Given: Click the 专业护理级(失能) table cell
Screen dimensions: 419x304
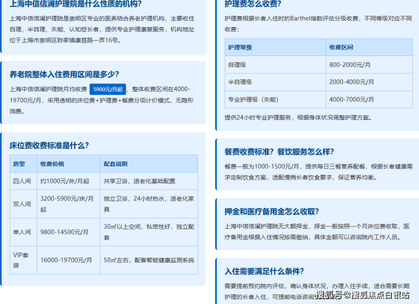Looking at the screenshot, I should [x=276, y=100].
